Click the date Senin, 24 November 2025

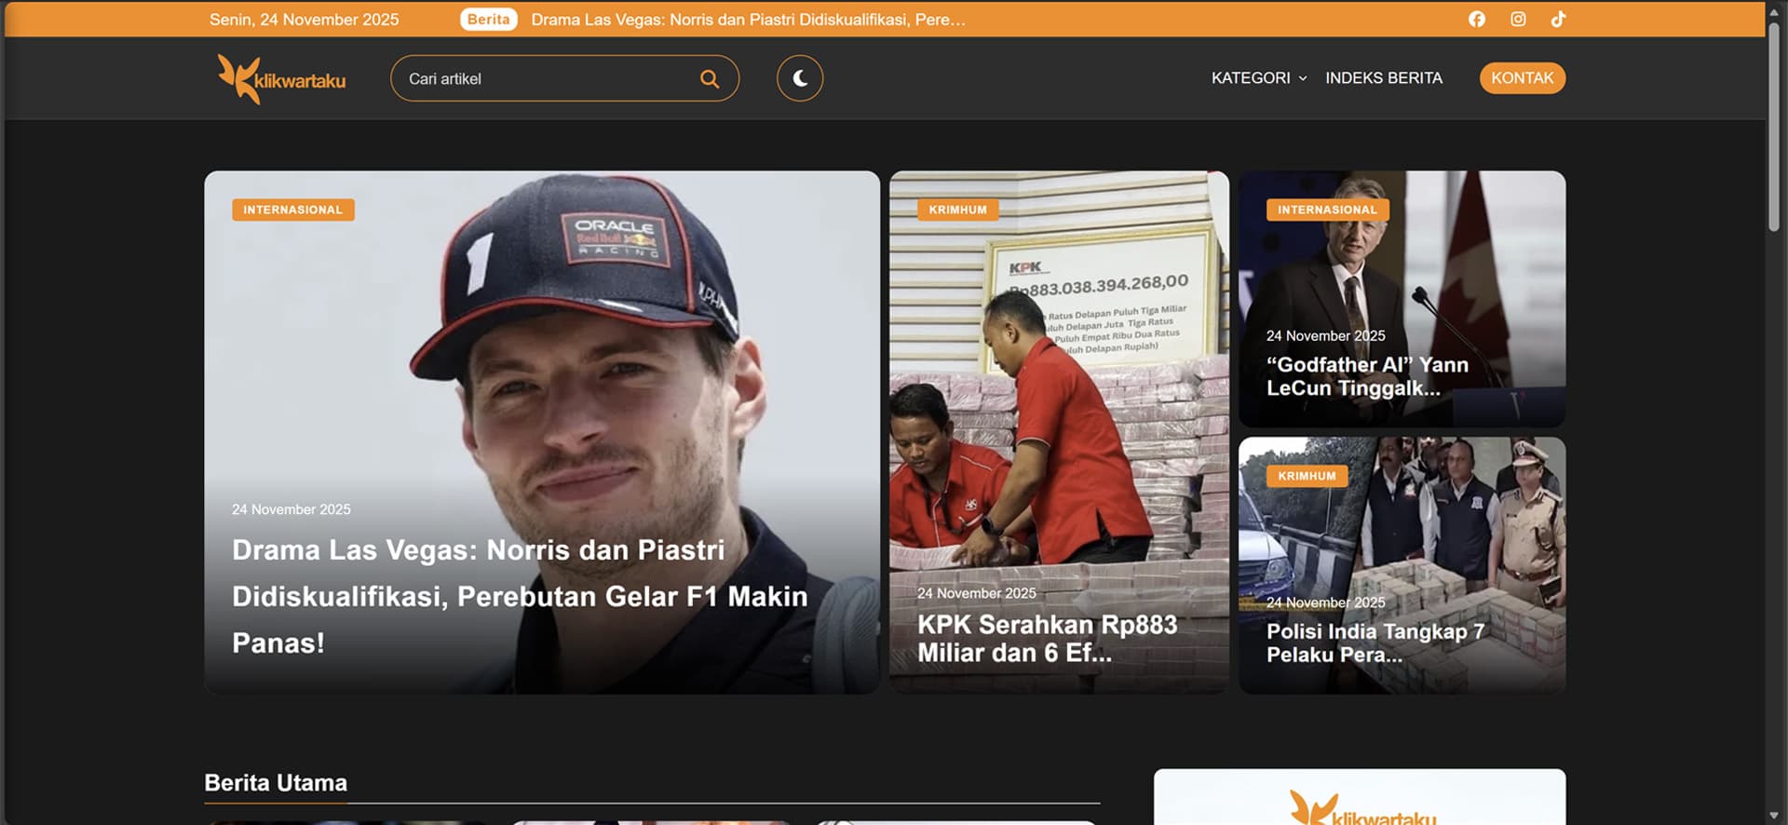tap(304, 20)
